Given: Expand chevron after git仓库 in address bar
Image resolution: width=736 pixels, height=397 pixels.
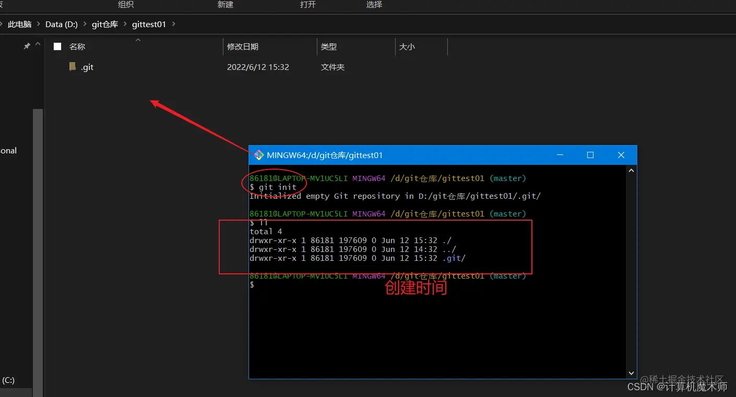Looking at the screenshot, I should (x=125, y=24).
